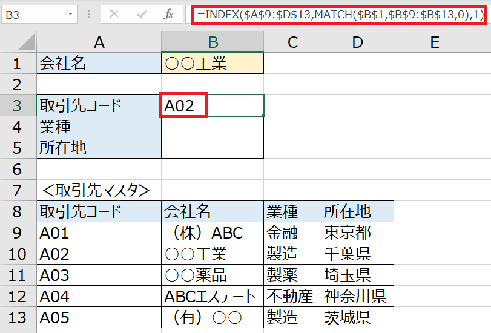This screenshot has width=491, height=333.
Task: Click cell A1 labeled 会社名
Action: pos(99,64)
